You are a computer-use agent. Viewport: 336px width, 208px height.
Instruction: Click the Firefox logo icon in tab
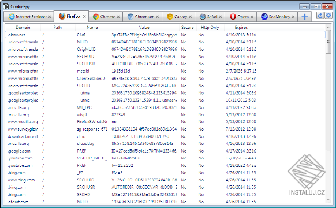point(62,16)
